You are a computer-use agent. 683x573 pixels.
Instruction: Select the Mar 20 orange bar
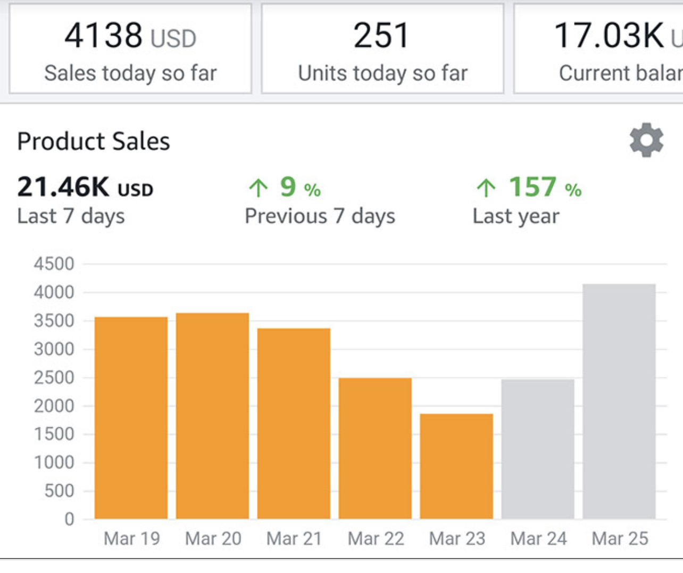pyautogui.click(x=212, y=416)
